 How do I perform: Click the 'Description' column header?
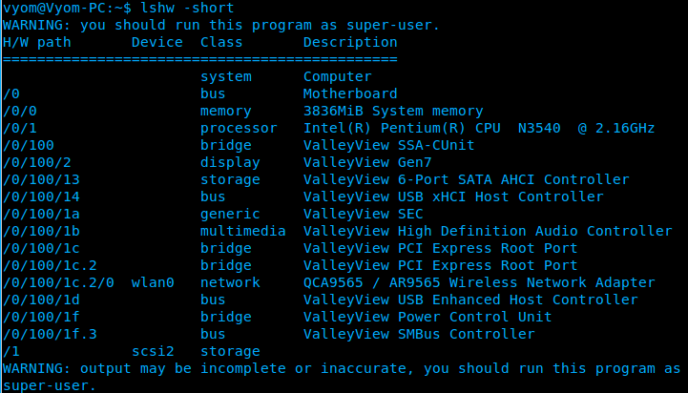350,42
